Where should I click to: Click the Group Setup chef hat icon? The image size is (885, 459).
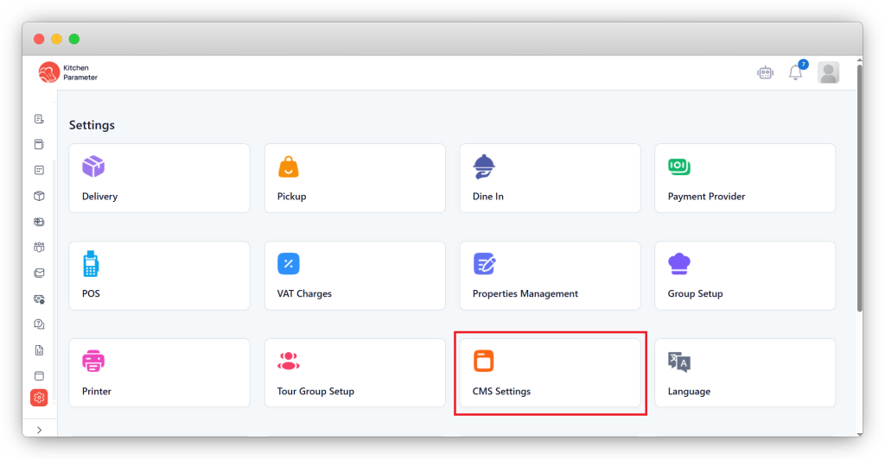(679, 264)
